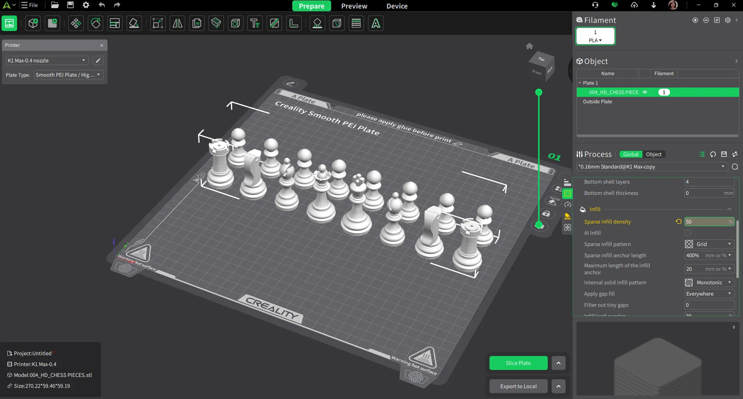
Task: Open the Plate Type dropdown
Action: (x=68, y=75)
